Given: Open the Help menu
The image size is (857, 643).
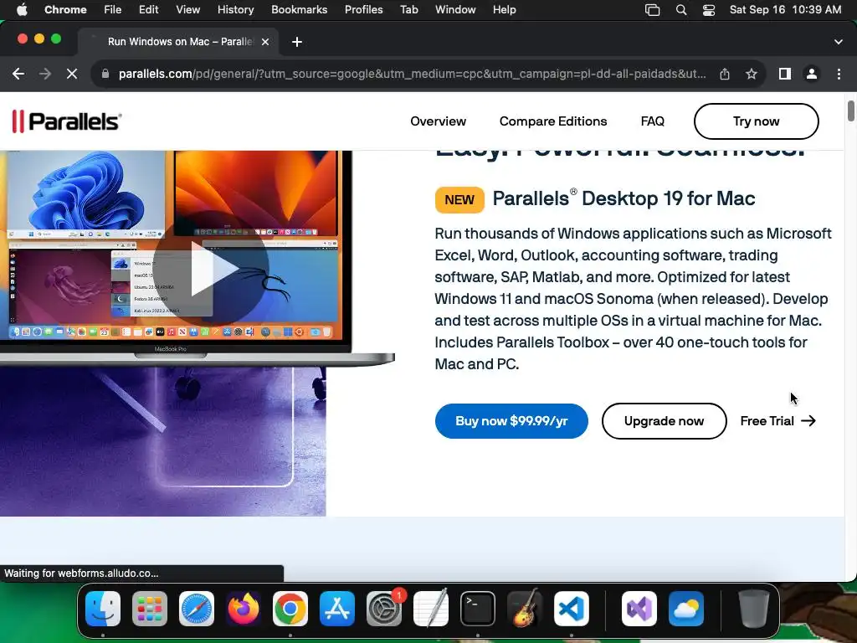Looking at the screenshot, I should click(x=504, y=10).
